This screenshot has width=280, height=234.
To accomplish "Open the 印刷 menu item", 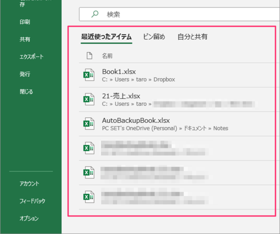I will tap(25, 22).
